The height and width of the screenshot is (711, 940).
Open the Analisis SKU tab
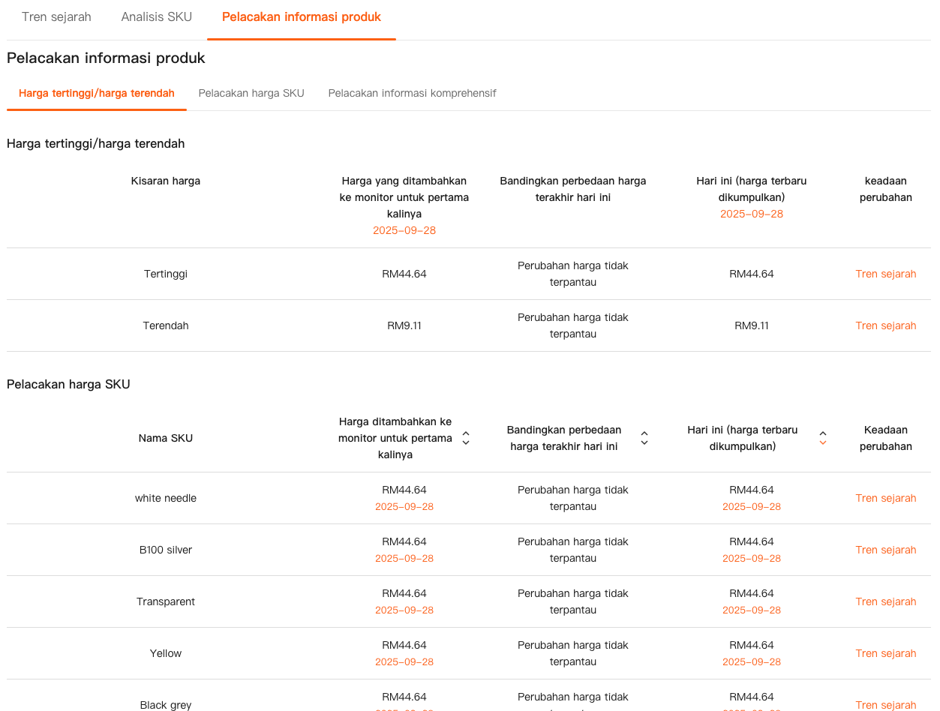coord(157,16)
